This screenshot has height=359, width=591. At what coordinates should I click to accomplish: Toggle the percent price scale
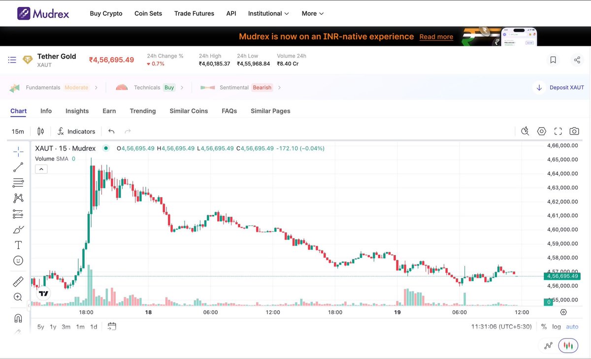pyautogui.click(x=544, y=326)
